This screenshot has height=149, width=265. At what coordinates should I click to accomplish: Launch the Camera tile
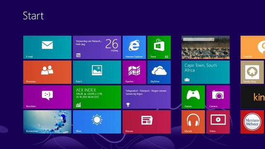pyautogui.click(x=218, y=97)
